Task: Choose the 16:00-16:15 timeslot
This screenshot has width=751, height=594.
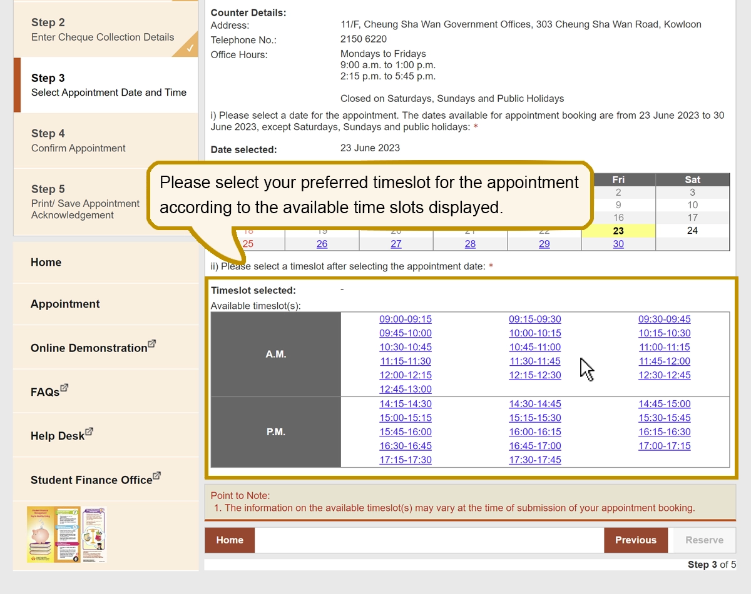Action: 535,432
